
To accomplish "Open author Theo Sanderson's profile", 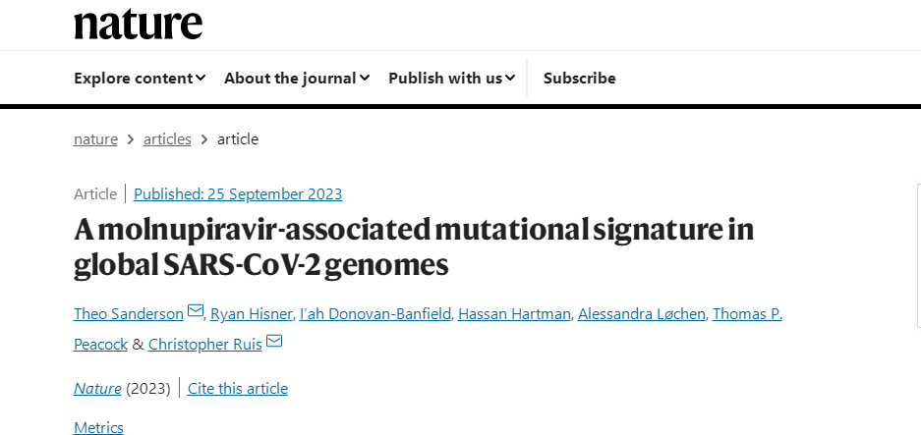I will 129,314.
